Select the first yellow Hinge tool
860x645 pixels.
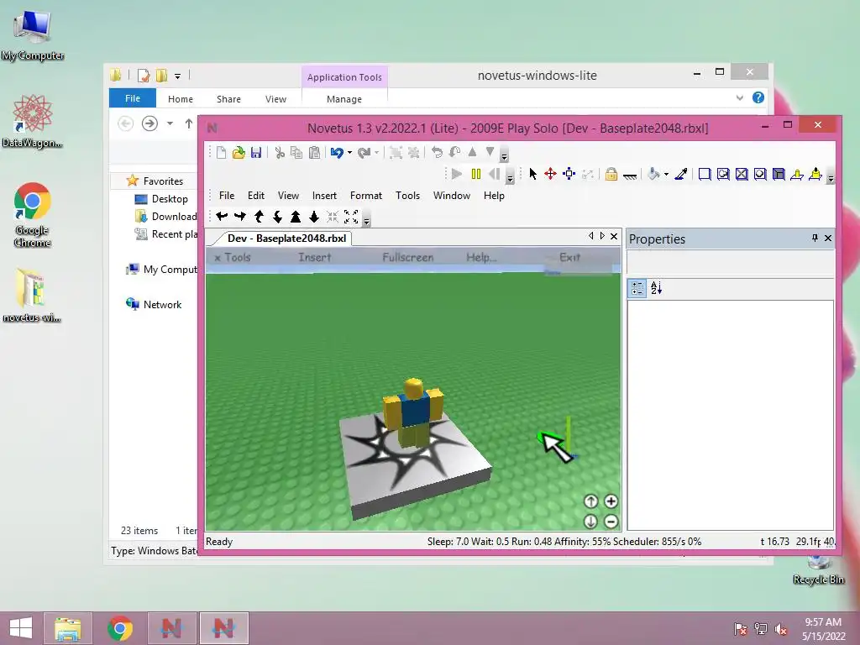pyautogui.click(x=797, y=175)
